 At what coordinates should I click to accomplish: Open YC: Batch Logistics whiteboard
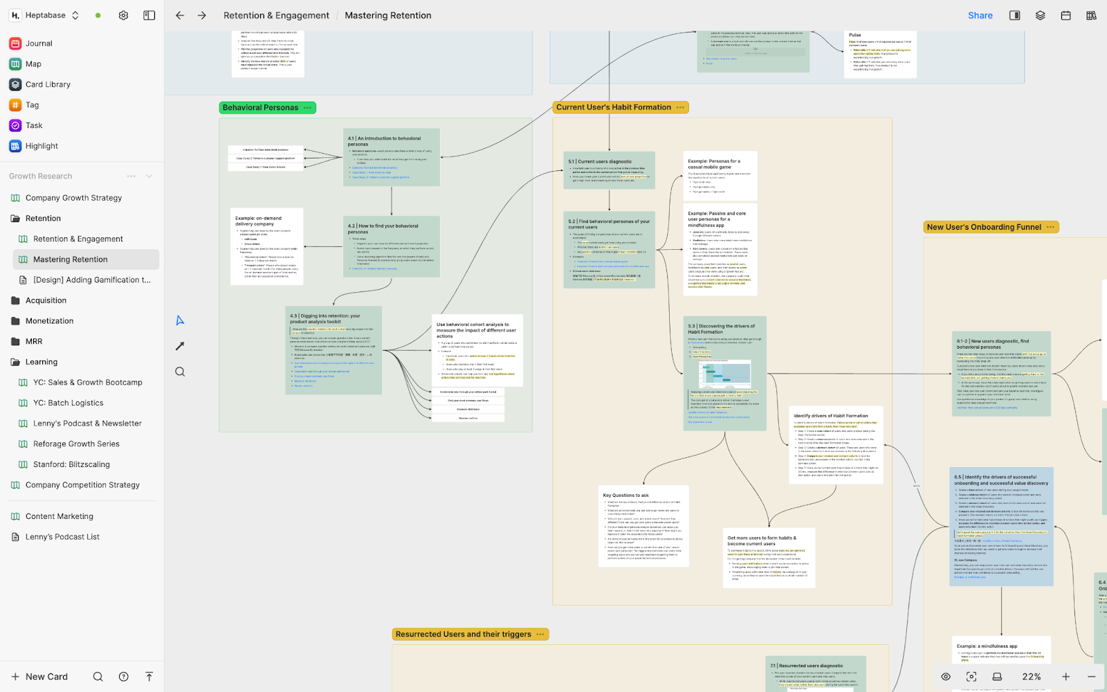tap(68, 403)
